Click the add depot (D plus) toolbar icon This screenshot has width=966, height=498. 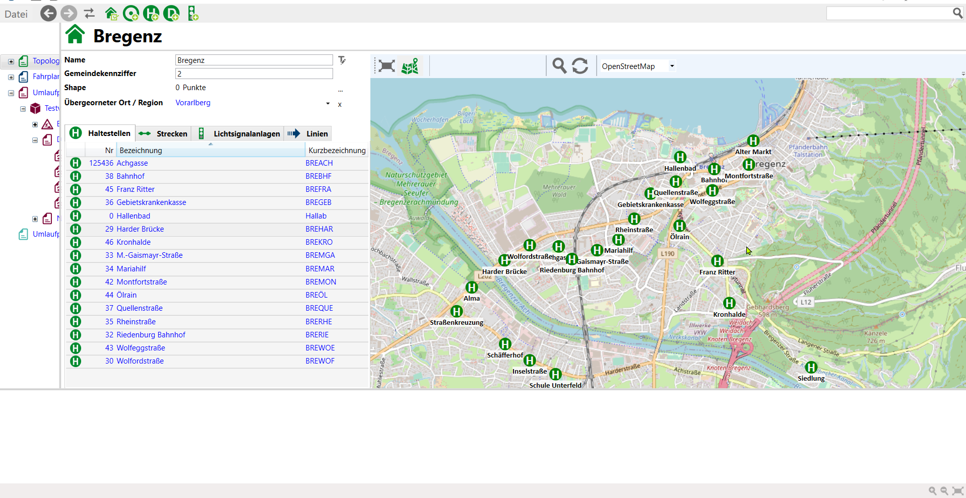tap(172, 14)
